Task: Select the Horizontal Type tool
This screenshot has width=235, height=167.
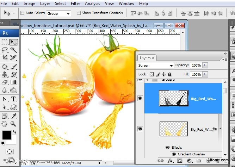Action: (x=13, y=99)
